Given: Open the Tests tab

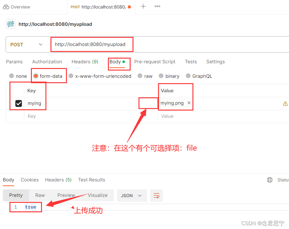Looking at the screenshot, I should coord(191,62).
